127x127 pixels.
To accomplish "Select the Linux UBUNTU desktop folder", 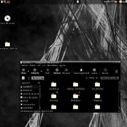I will pyautogui.click(x=8, y=46).
